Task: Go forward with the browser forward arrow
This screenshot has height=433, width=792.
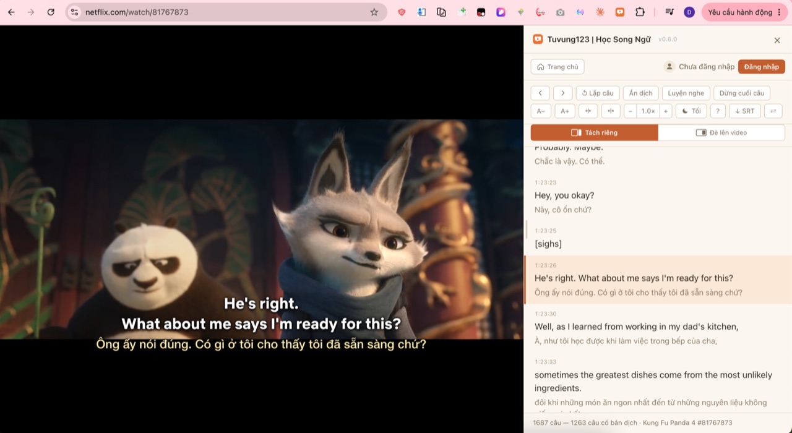Action: click(x=31, y=12)
